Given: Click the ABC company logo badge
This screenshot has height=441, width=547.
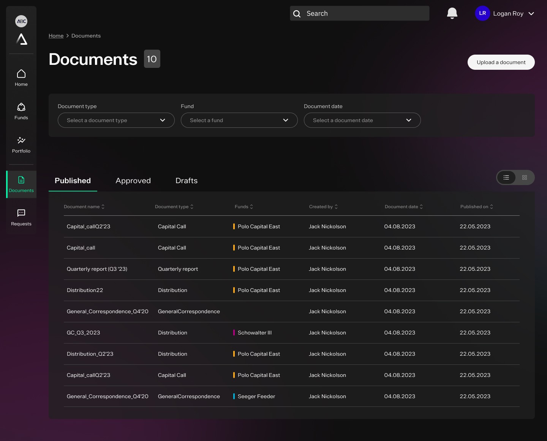Looking at the screenshot, I should pos(21,21).
